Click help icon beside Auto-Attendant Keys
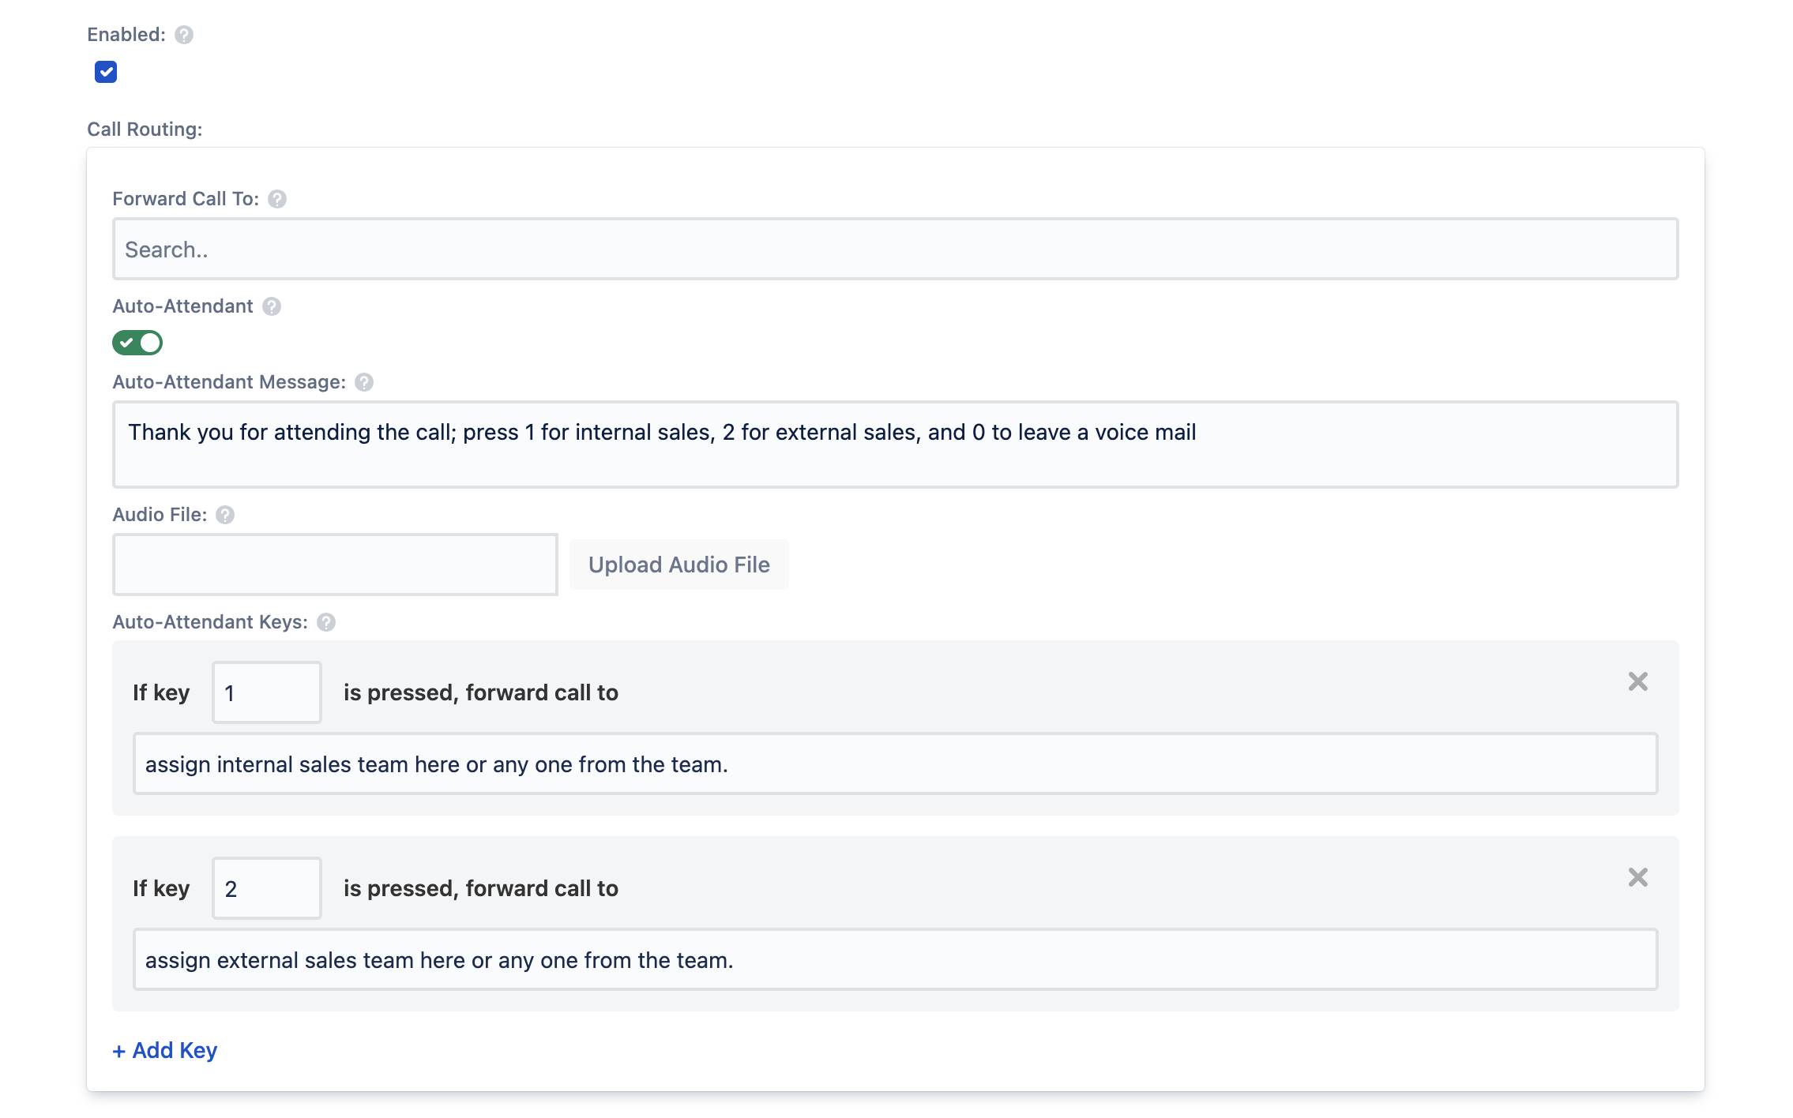The image size is (1793, 1118). pos(326,622)
